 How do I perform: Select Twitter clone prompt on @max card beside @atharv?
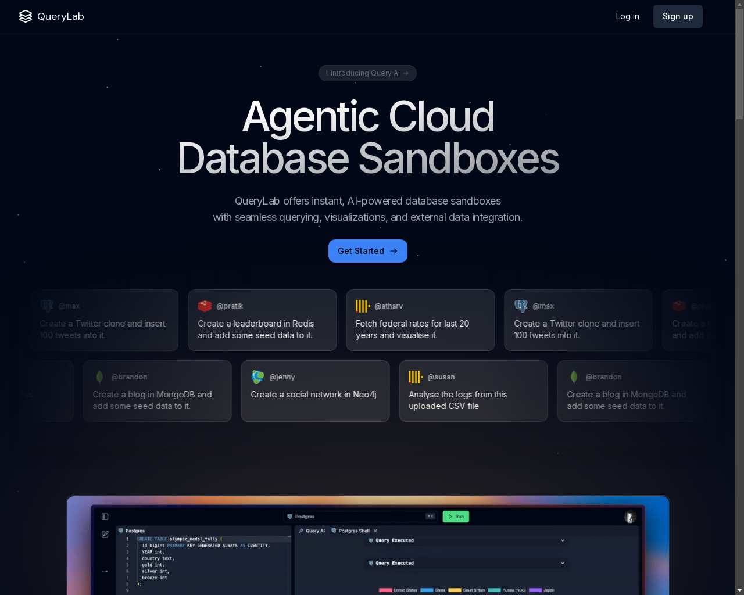coord(577,329)
